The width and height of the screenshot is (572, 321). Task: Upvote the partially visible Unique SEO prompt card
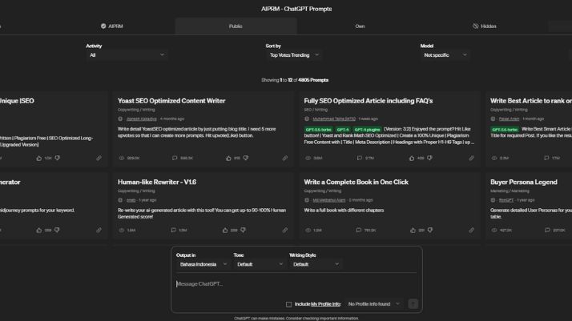coord(39,158)
